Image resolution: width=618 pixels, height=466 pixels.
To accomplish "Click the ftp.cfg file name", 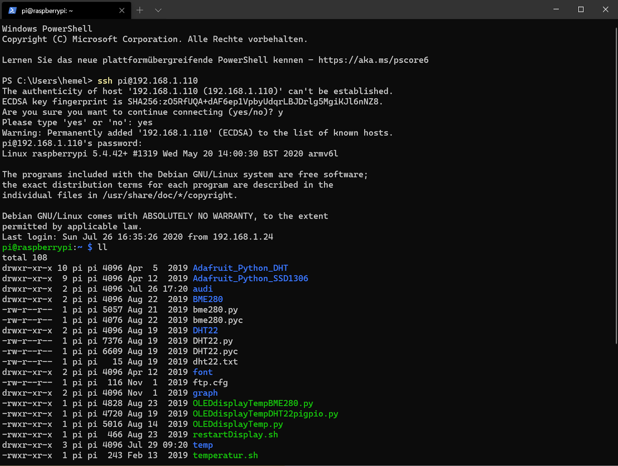I will click(x=210, y=383).
